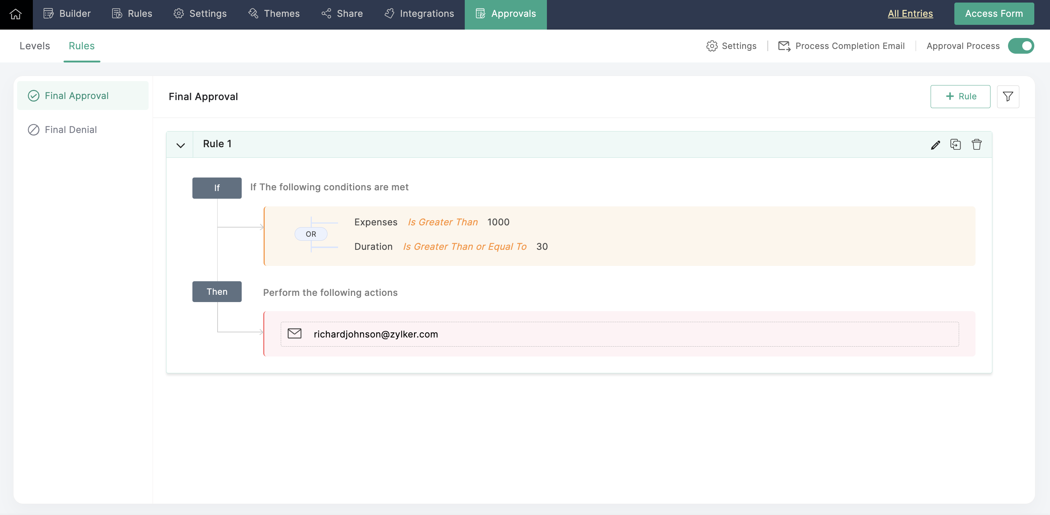Select Final Denial in sidebar
Image resolution: width=1050 pixels, height=515 pixels.
click(x=70, y=130)
